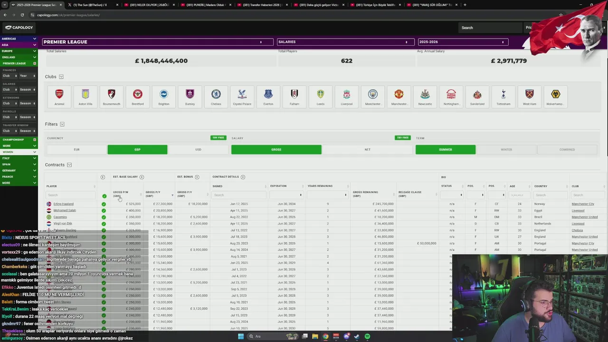Open Chrome from the taskbar

click(x=325, y=336)
